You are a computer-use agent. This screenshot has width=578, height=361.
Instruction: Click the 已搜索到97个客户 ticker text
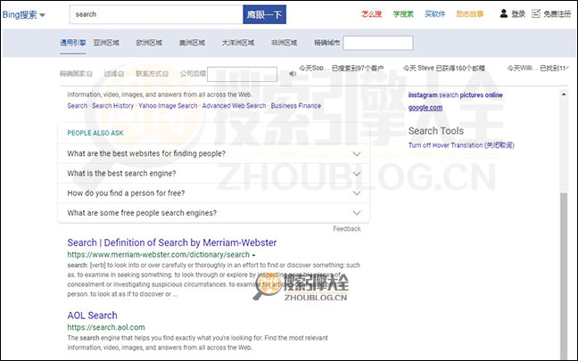[358, 68]
